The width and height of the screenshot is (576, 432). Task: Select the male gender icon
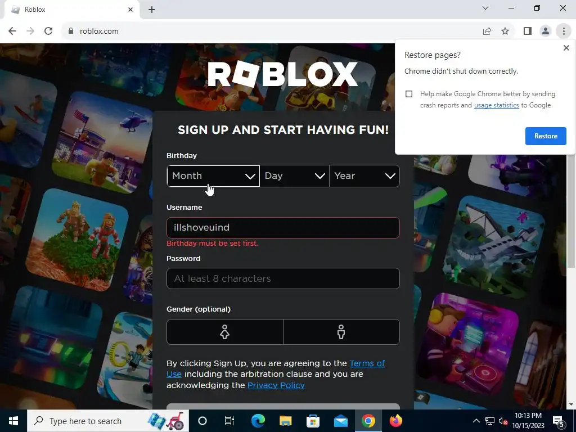(341, 332)
